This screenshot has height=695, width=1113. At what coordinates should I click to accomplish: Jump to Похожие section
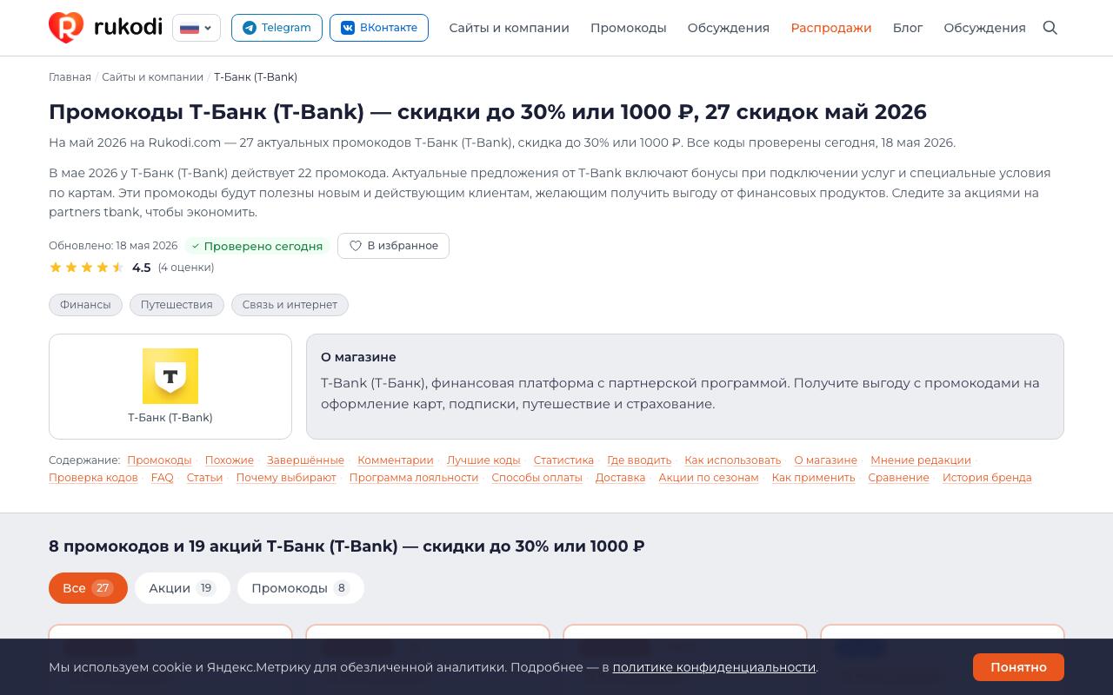(230, 460)
